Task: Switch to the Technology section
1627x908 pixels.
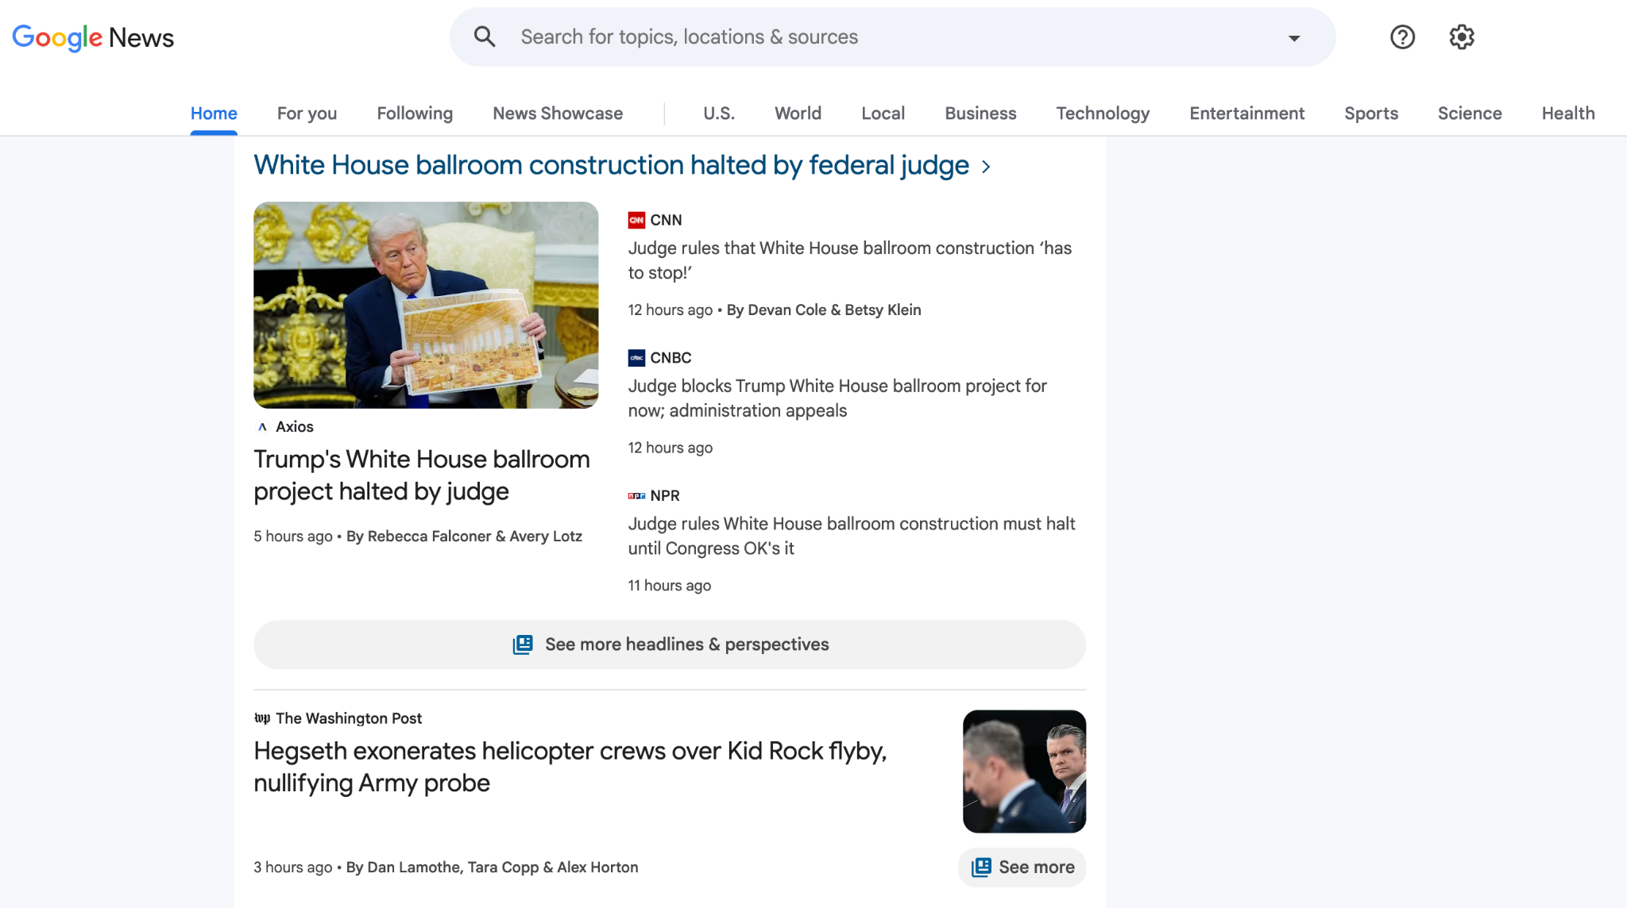Action: [x=1103, y=113]
